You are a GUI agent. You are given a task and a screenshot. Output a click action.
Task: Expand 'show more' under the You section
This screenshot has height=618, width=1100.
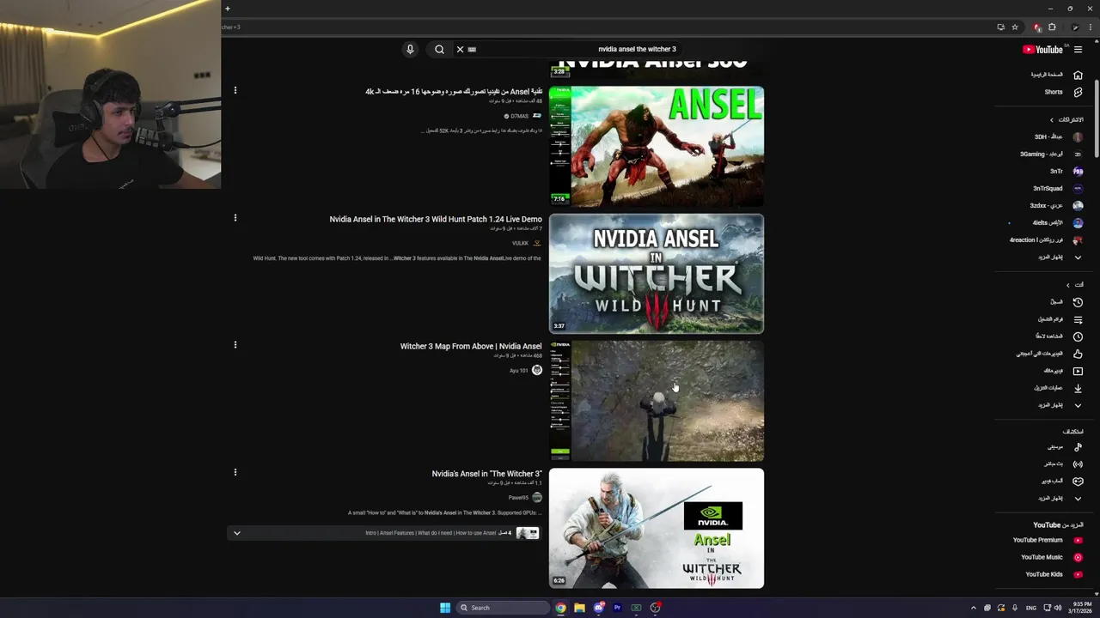pyautogui.click(x=1060, y=404)
